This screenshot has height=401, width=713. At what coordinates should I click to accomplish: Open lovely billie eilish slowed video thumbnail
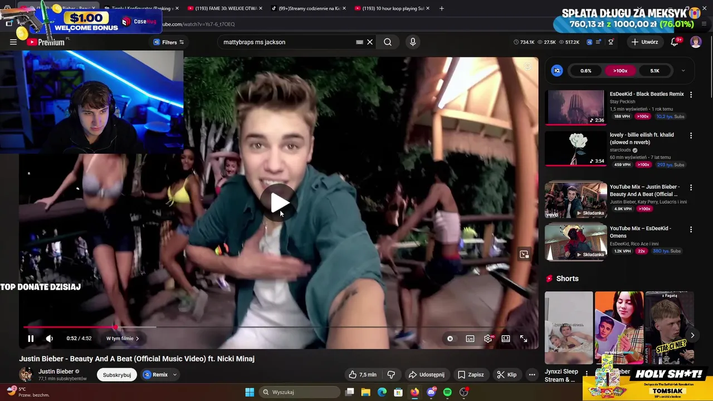pyautogui.click(x=575, y=148)
